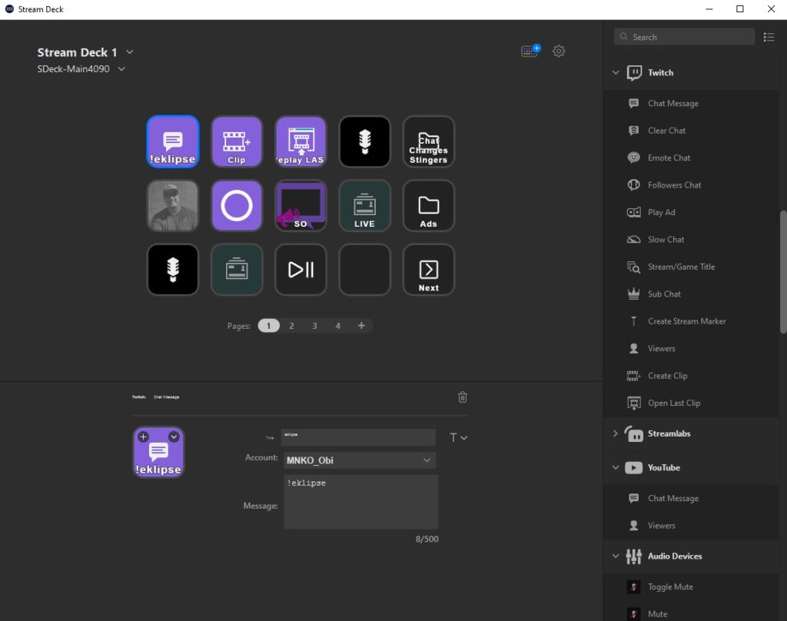Select the SO shoutout key

click(301, 206)
